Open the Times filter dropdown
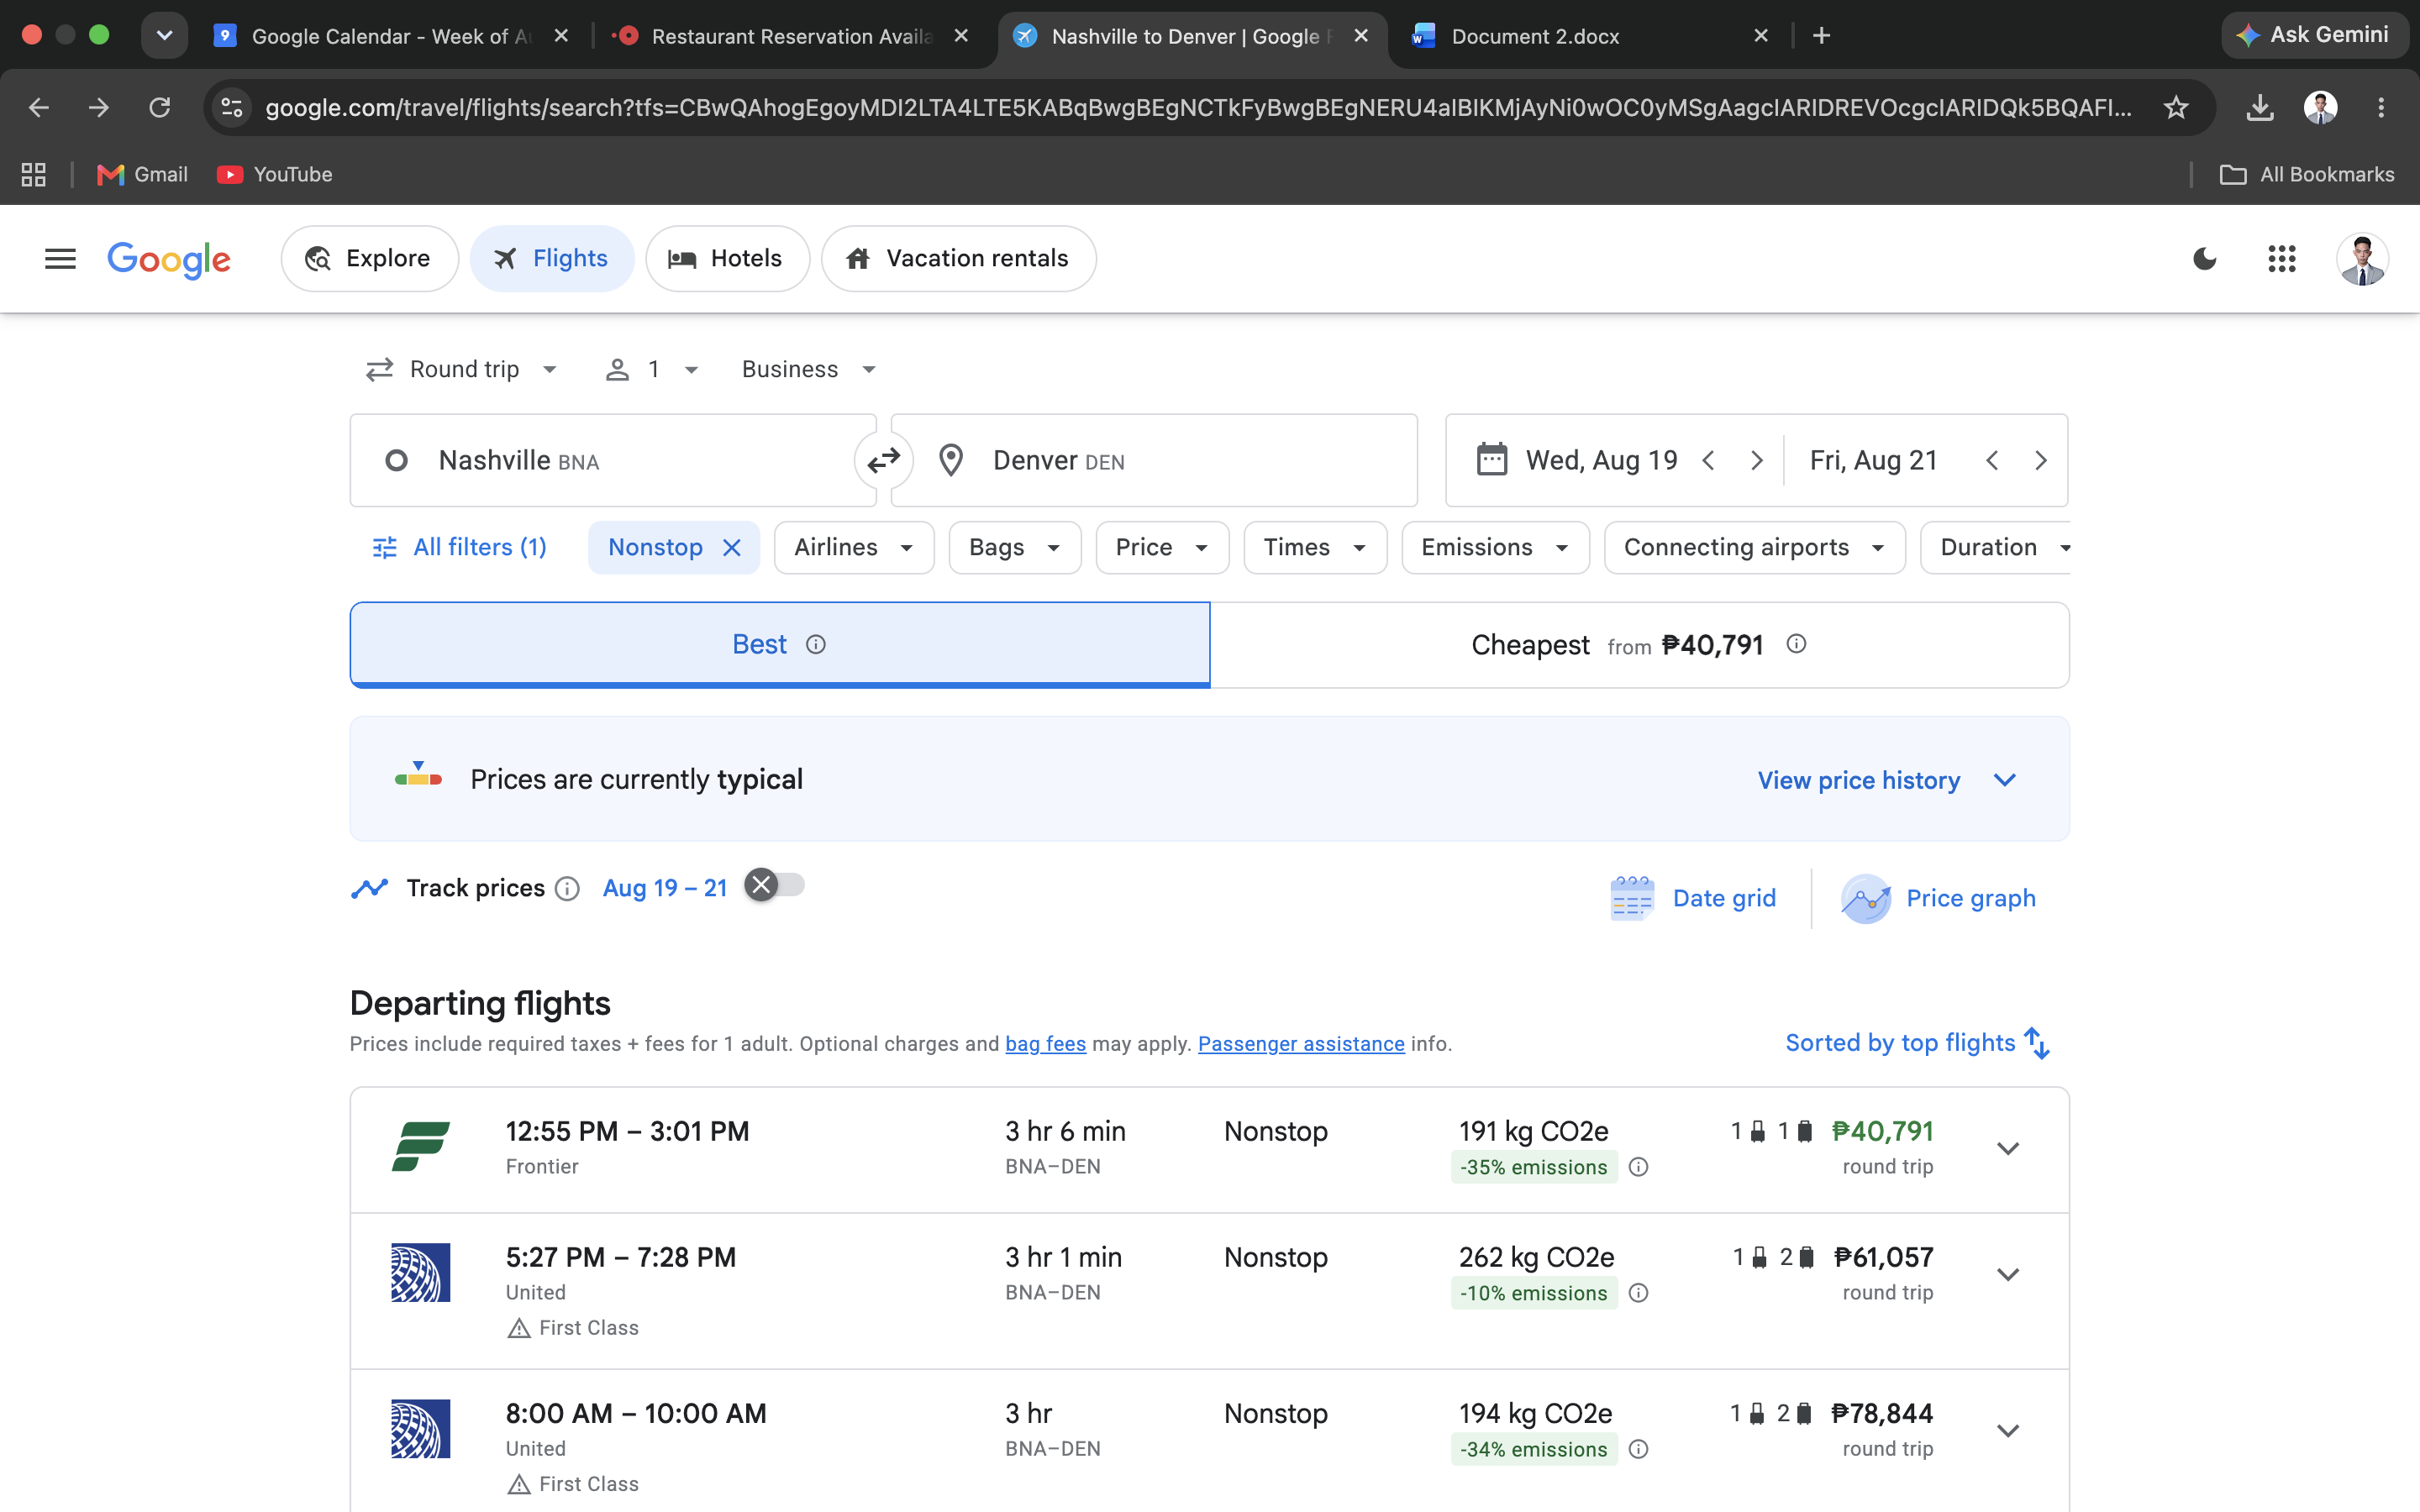The height and width of the screenshot is (1512, 2420). pos(1315,548)
